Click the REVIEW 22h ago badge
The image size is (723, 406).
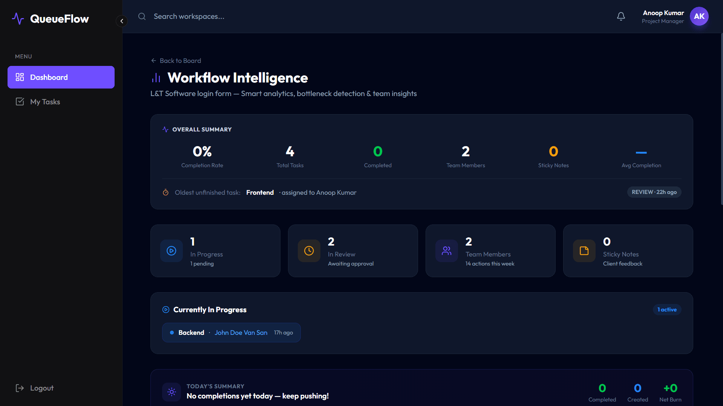[x=654, y=192]
